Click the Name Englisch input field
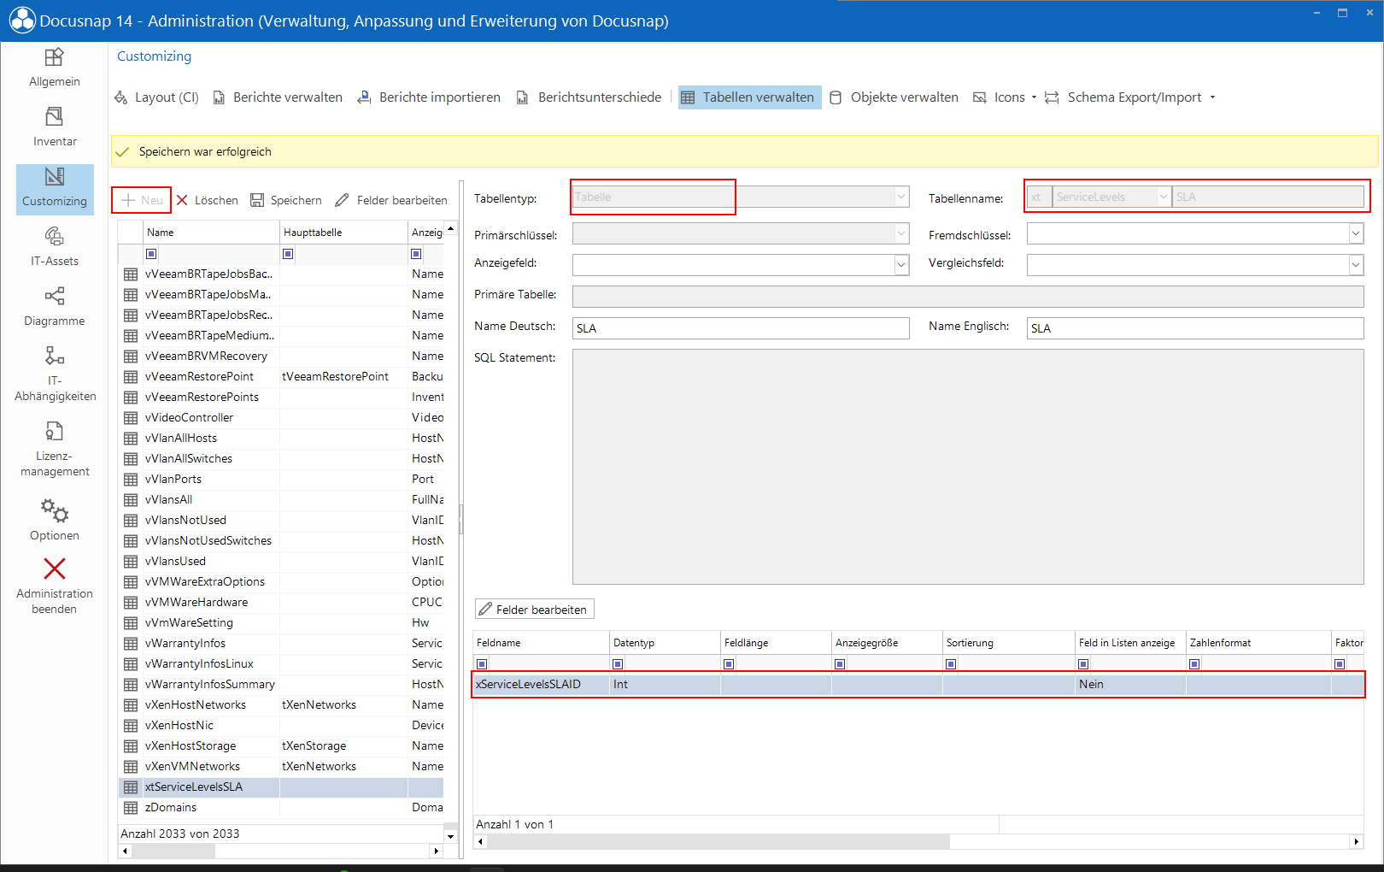Screen dimensions: 1384x872 point(1195,328)
